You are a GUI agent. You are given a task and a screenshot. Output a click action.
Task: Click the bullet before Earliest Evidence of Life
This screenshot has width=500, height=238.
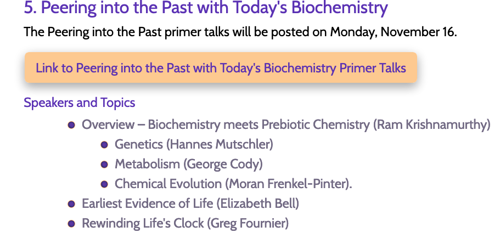click(x=71, y=204)
